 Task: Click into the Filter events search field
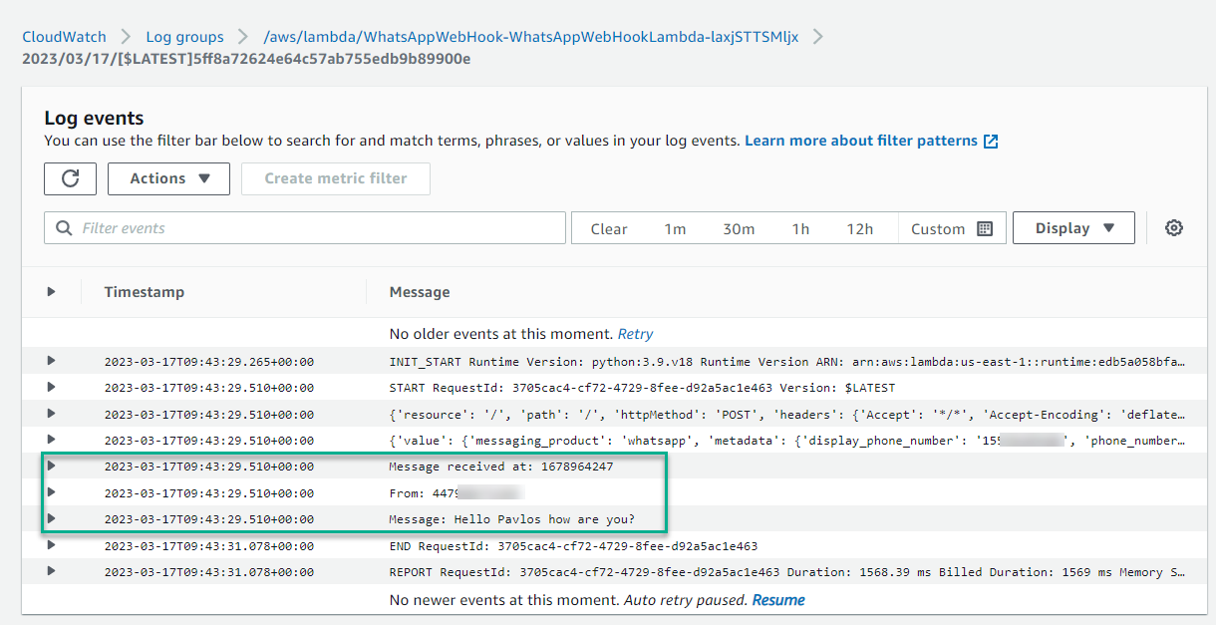[x=305, y=228]
